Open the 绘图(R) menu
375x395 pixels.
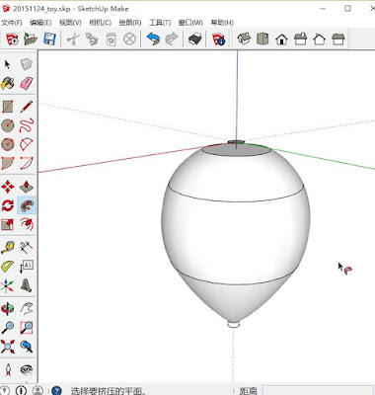[130, 23]
